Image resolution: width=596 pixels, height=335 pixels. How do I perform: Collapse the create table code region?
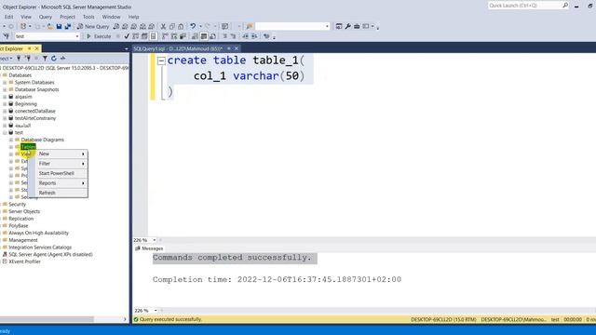coord(161,60)
